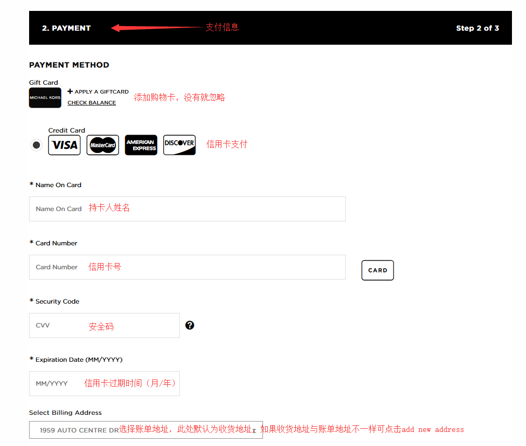
Task: Click the Credit Card label text
Action: pos(67,130)
